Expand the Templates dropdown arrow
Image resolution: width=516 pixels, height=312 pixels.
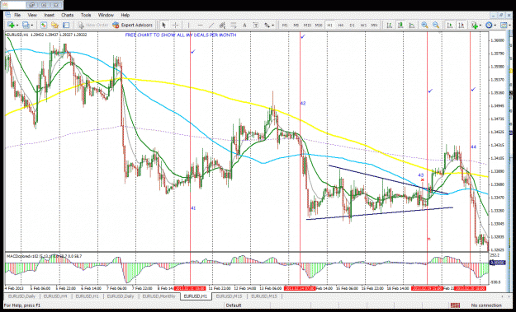tap(509, 26)
